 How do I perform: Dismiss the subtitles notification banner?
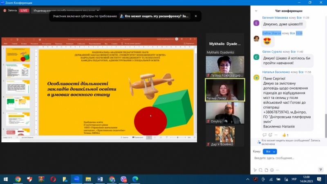pos(195,16)
